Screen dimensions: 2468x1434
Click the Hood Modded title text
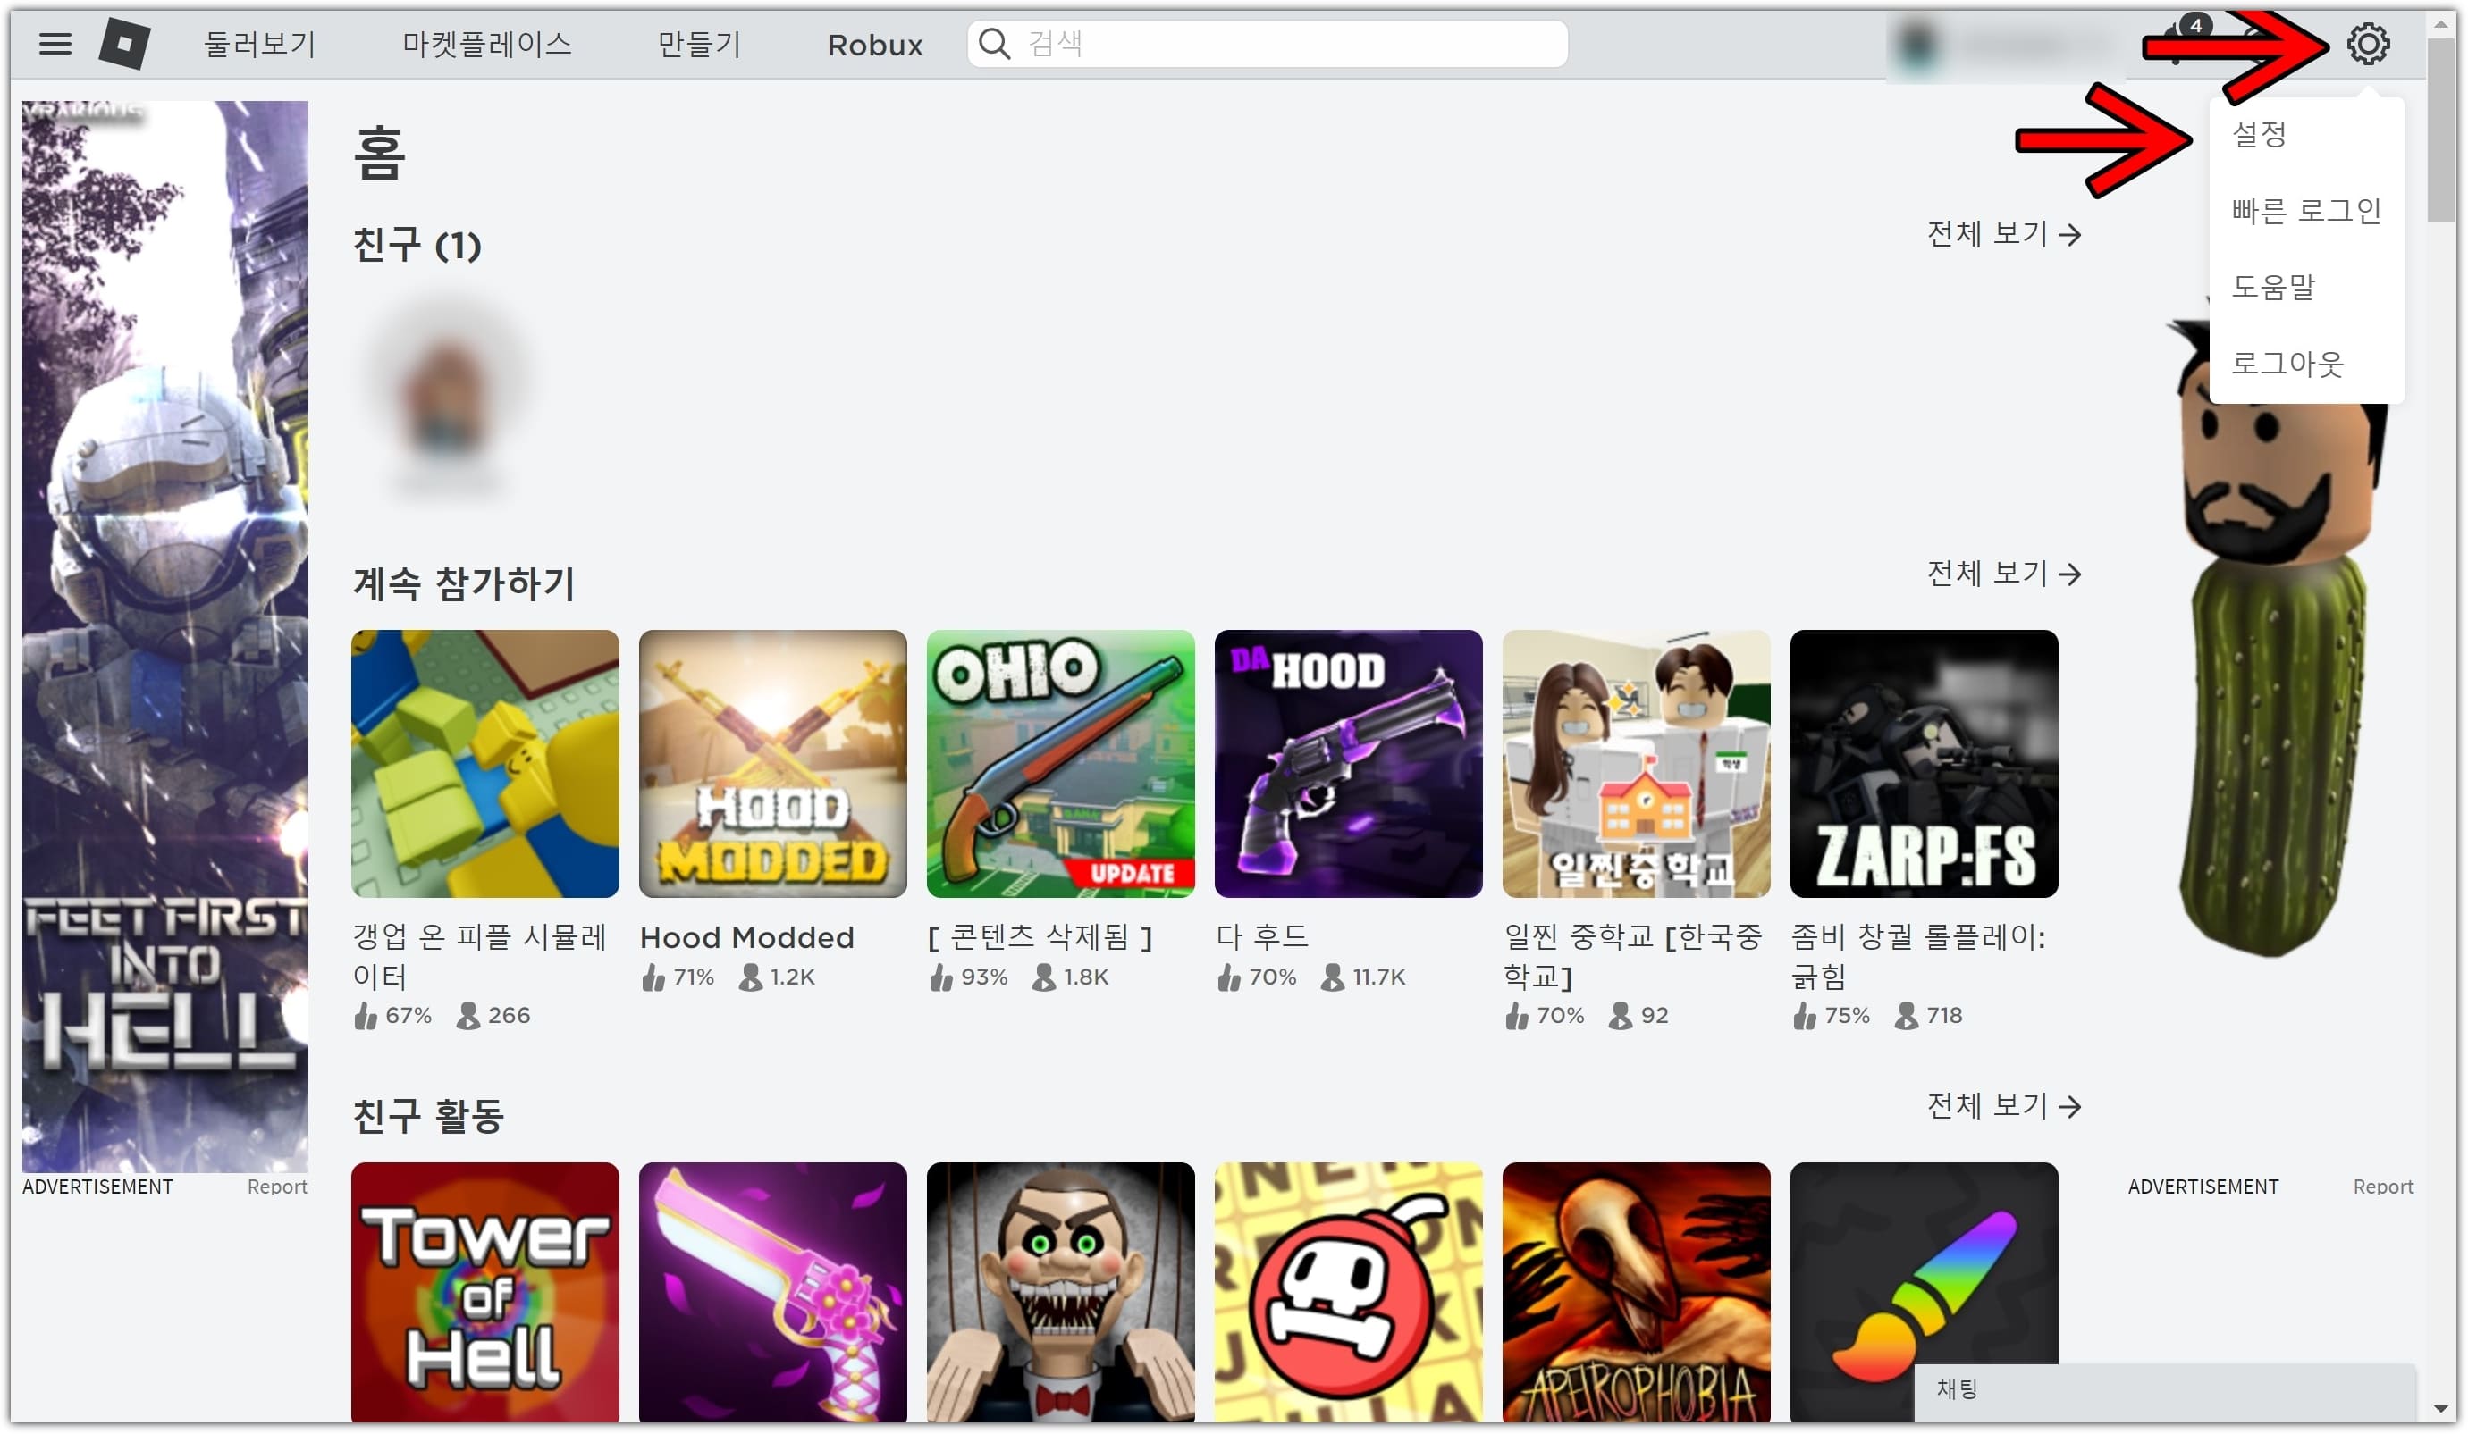pyautogui.click(x=746, y=938)
